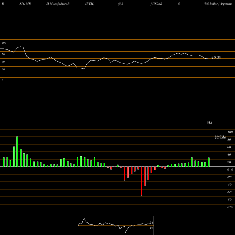Click the 'SI(TM)' header text
Viewport: 235px width, 235px height.
point(89,4)
